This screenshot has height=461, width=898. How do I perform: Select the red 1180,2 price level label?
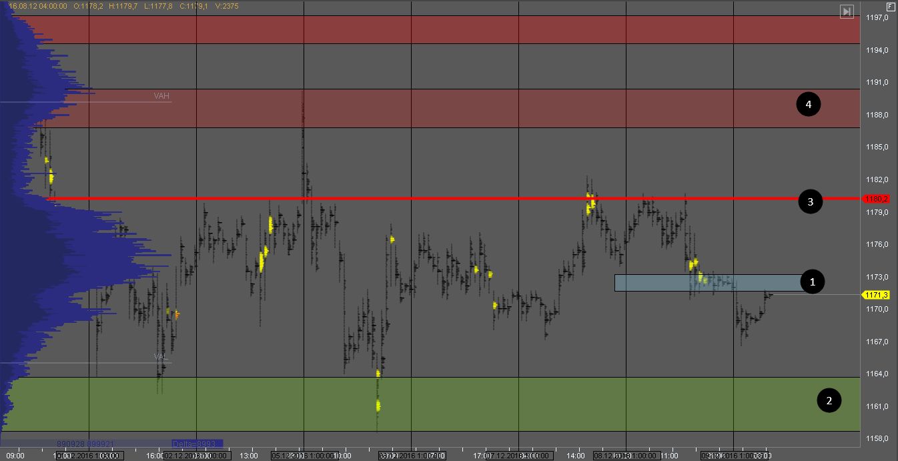click(876, 199)
